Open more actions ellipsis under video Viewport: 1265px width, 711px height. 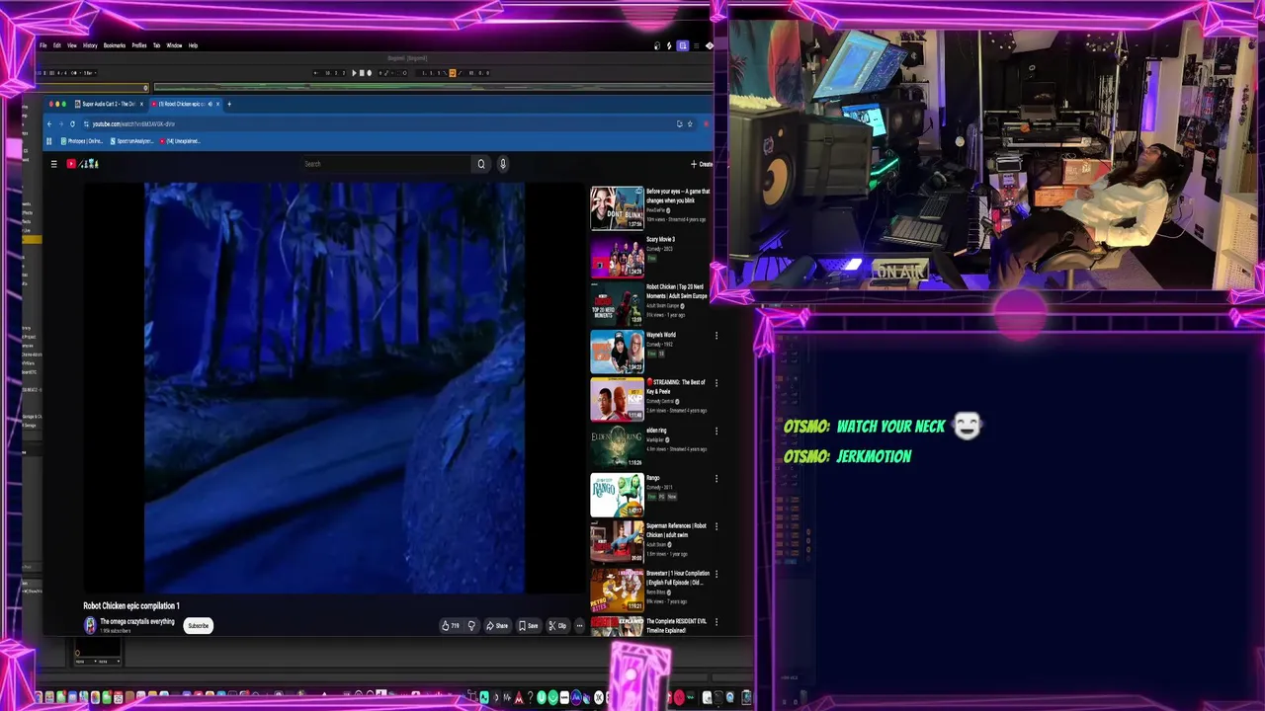click(579, 626)
